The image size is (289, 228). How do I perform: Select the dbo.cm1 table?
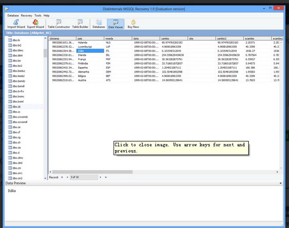tap(18, 173)
